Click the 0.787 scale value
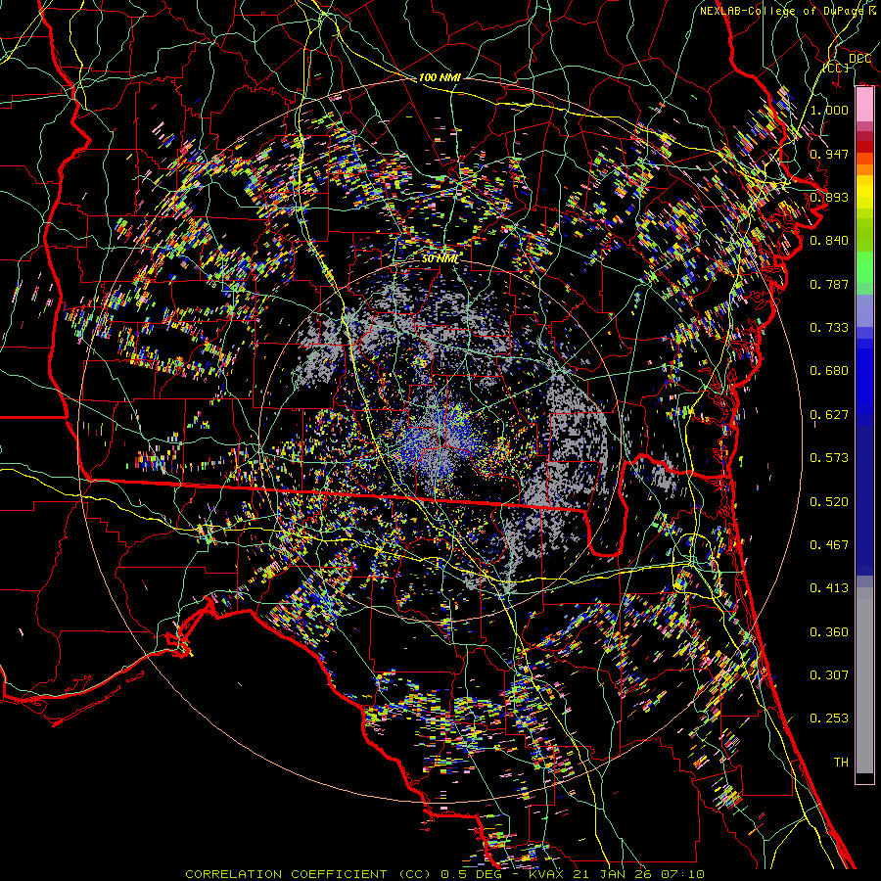This screenshot has width=881, height=881. (829, 284)
